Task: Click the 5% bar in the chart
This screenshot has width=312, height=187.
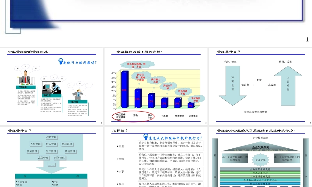Action: pos(191,105)
